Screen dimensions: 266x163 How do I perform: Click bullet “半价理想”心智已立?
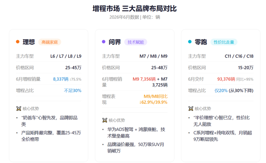tap(222, 121)
